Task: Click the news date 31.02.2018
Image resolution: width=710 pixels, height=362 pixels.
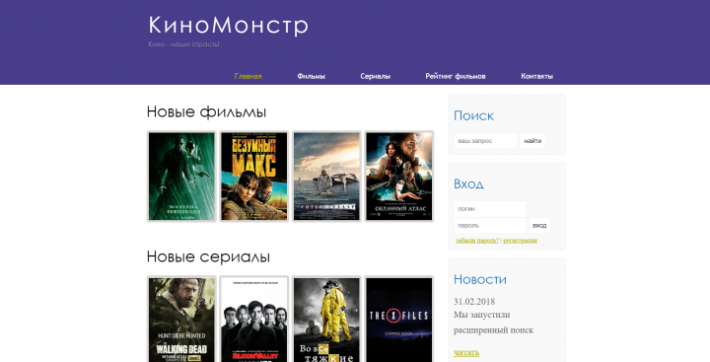Action: point(474,301)
